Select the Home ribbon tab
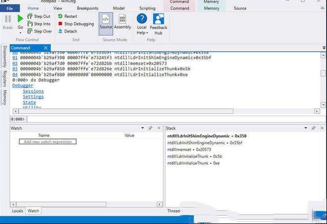327x224 pixels. (x=33, y=8)
